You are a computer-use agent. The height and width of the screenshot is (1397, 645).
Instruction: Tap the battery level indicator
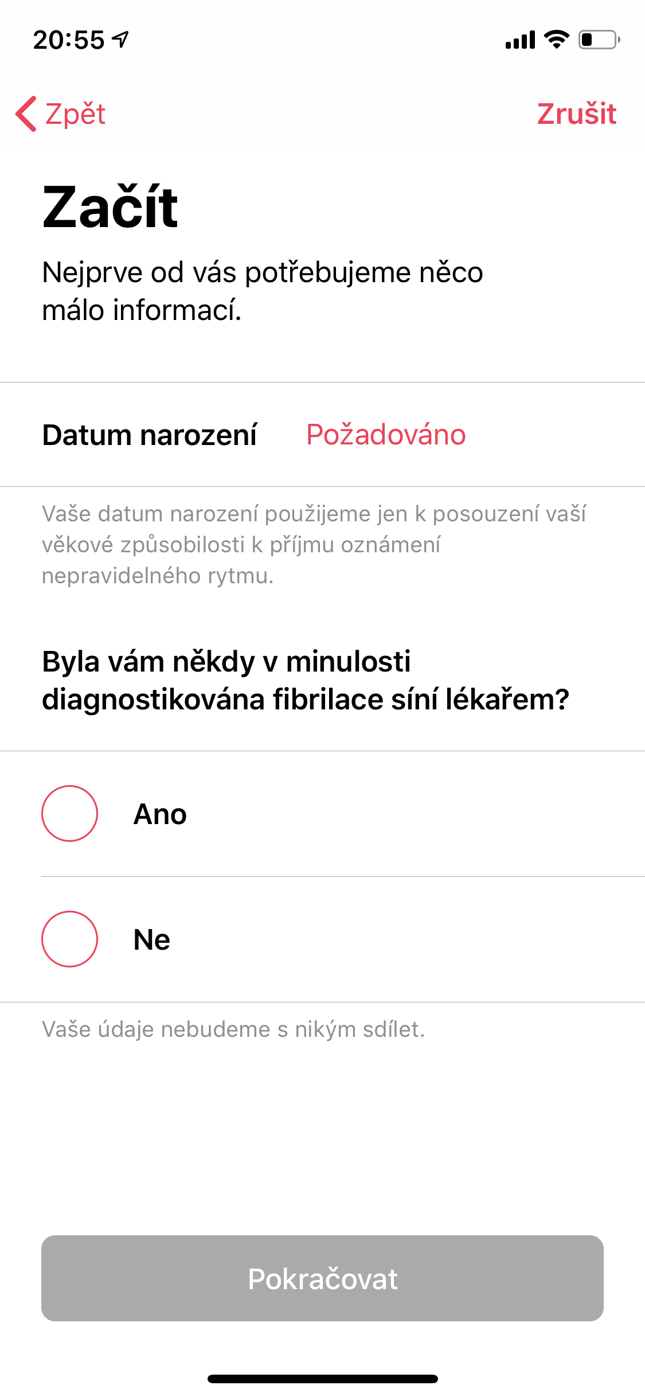(596, 38)
